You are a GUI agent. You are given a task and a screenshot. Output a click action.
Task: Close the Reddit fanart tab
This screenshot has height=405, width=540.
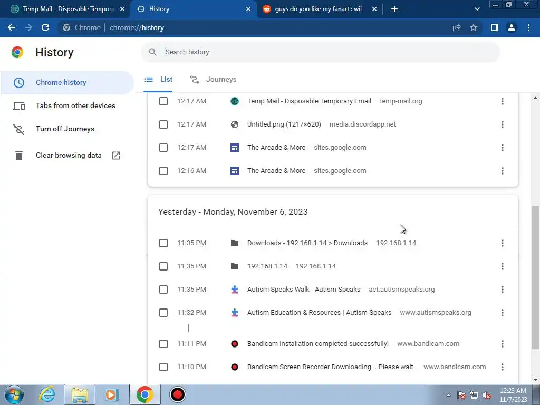374,9
